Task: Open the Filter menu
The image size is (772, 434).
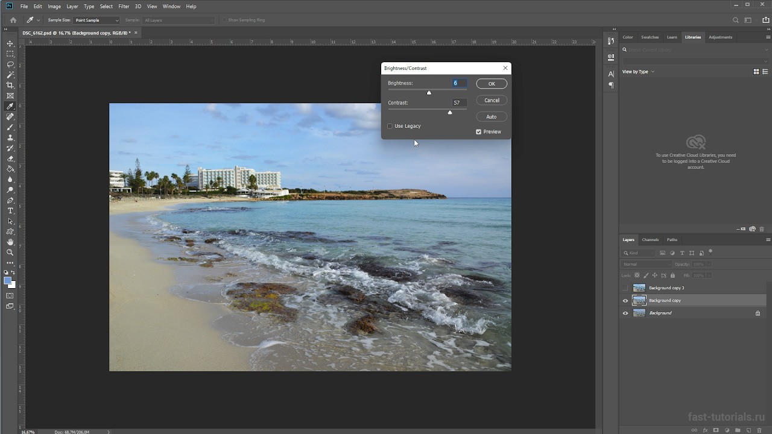Action: (124, 6)
